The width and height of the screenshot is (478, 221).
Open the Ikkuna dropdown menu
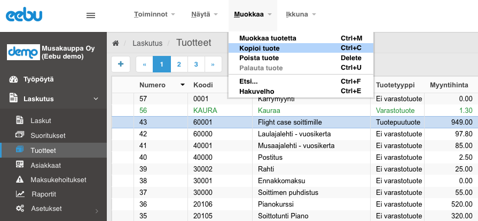click(301, 14)
